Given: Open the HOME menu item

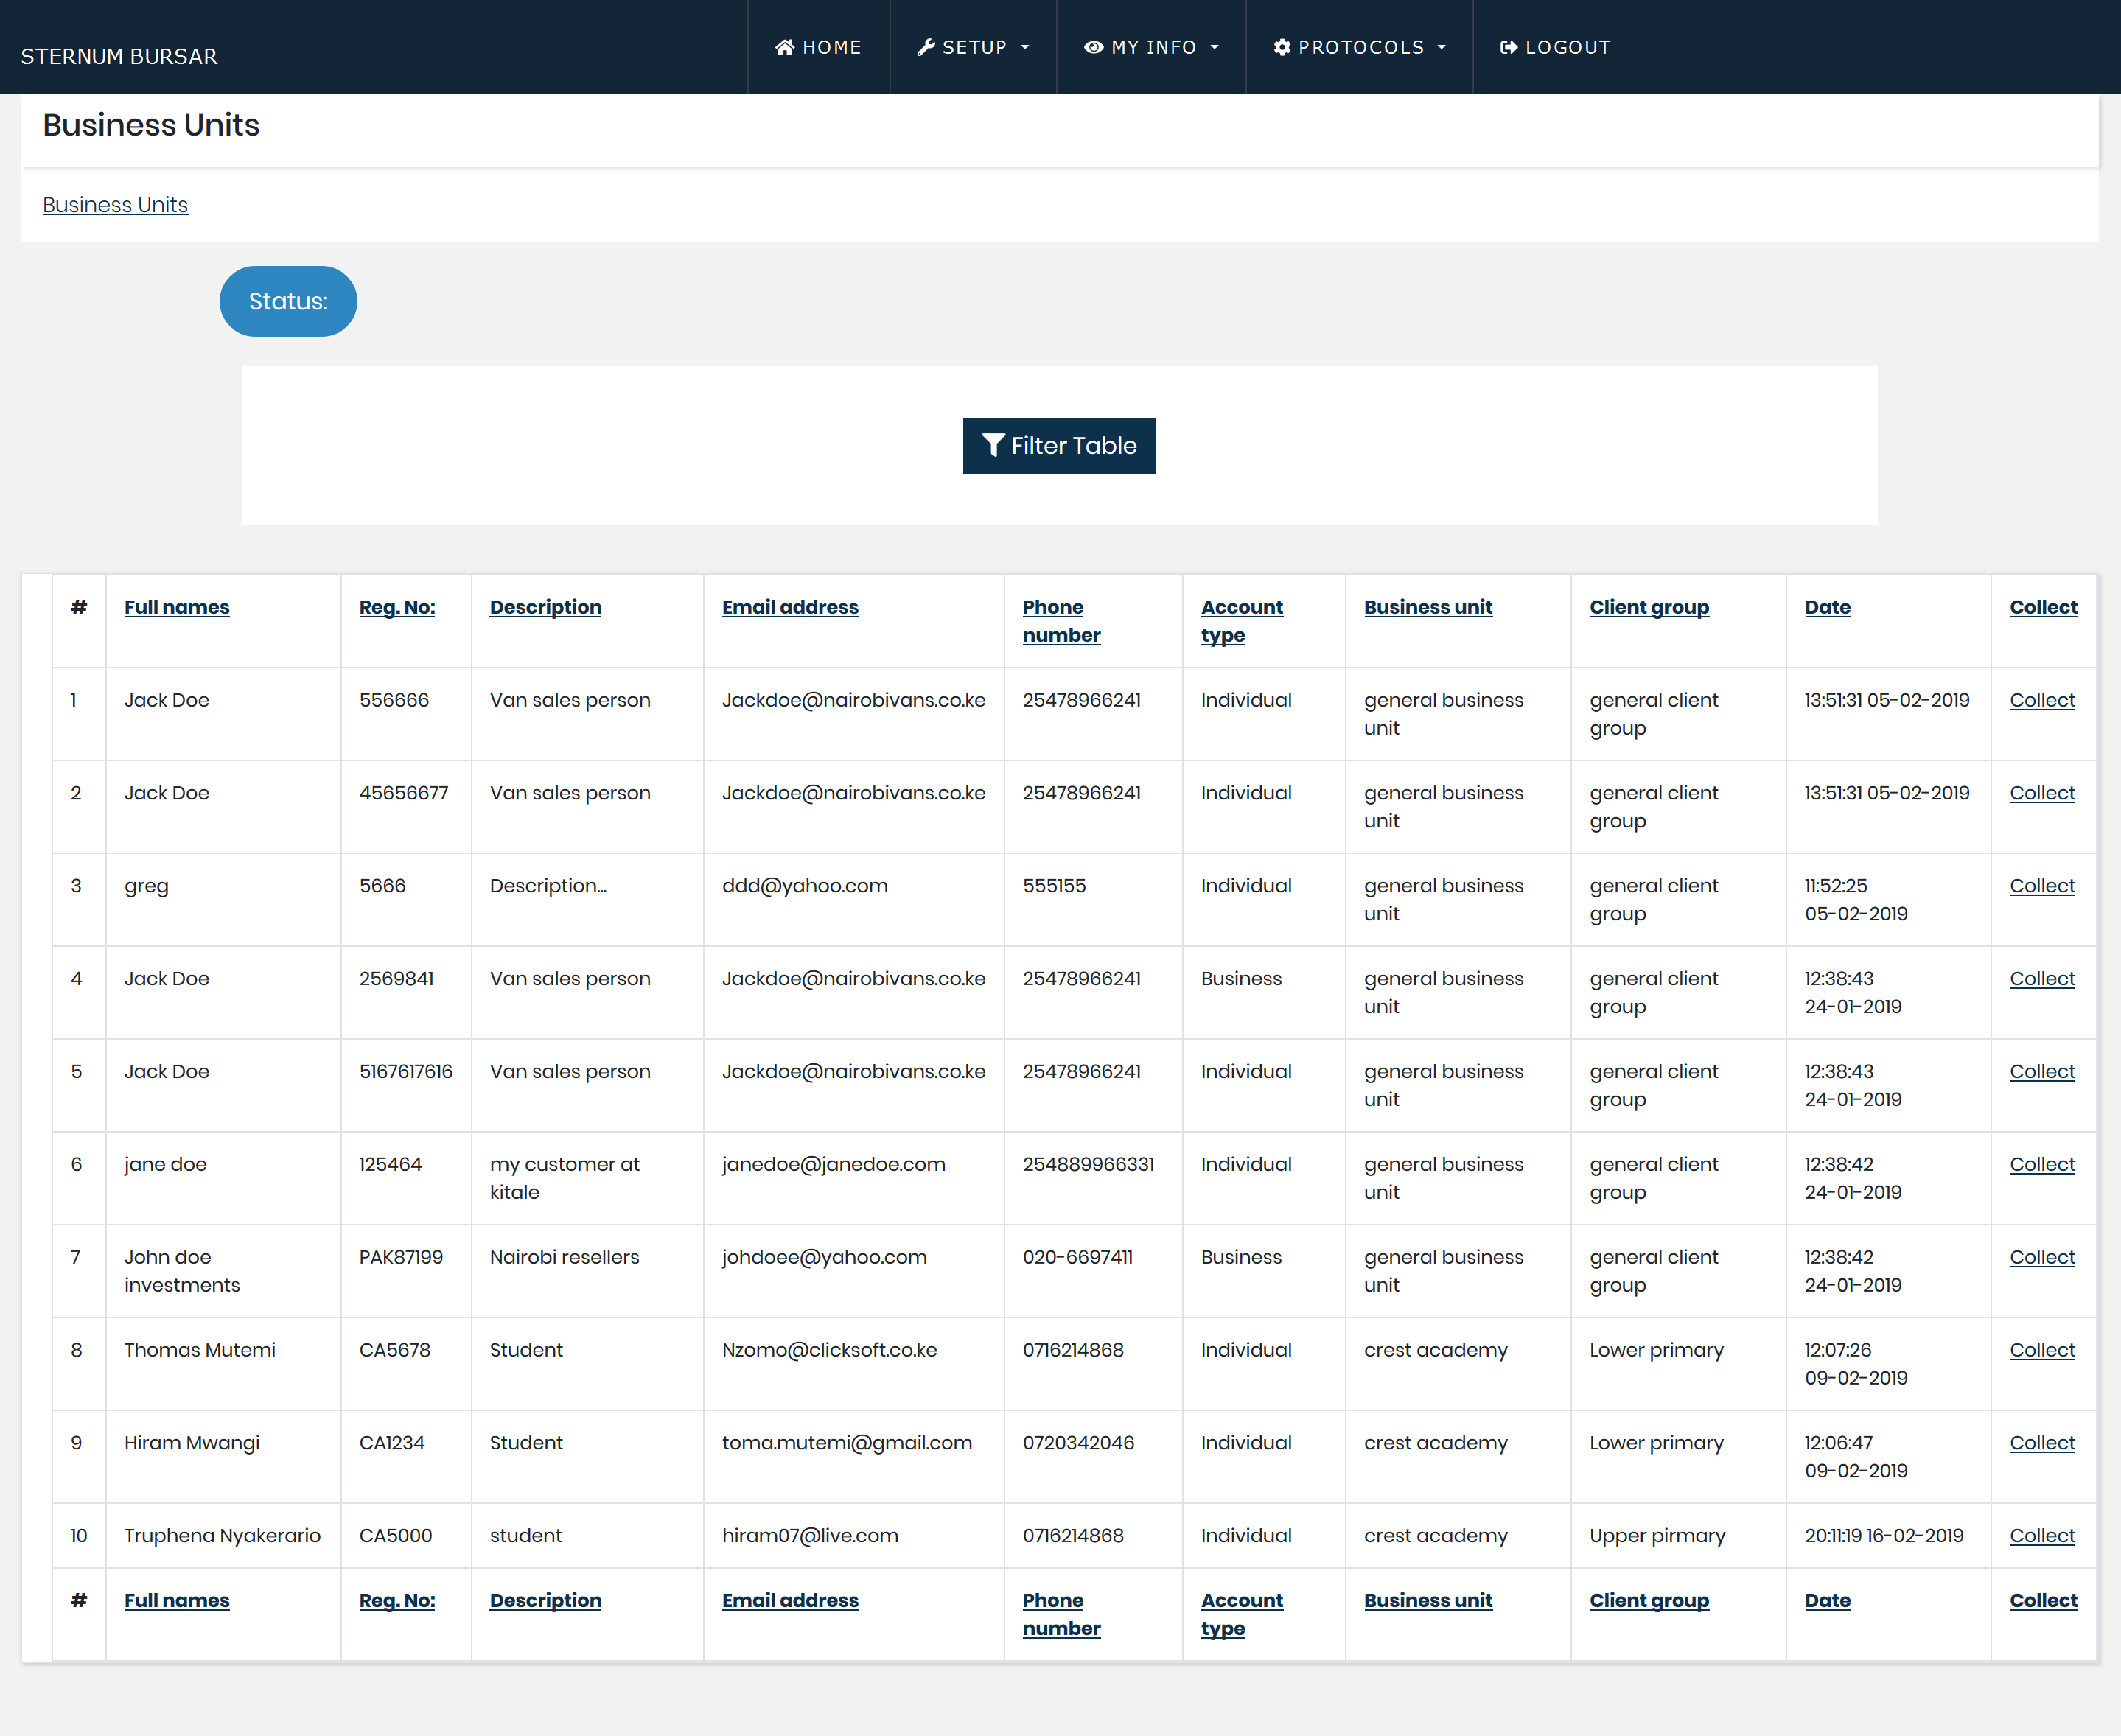Looking at the screenshot, I should pyautogui.click(x=819, y=47).
